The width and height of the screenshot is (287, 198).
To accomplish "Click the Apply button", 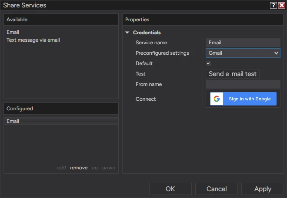I will [x=263, y=189].
